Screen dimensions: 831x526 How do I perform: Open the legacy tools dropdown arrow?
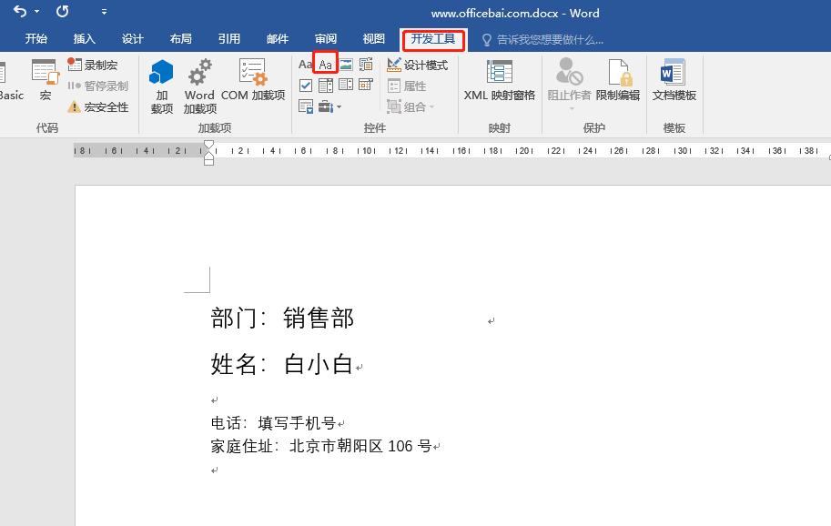pyautogui.click(x=339, y=106)
